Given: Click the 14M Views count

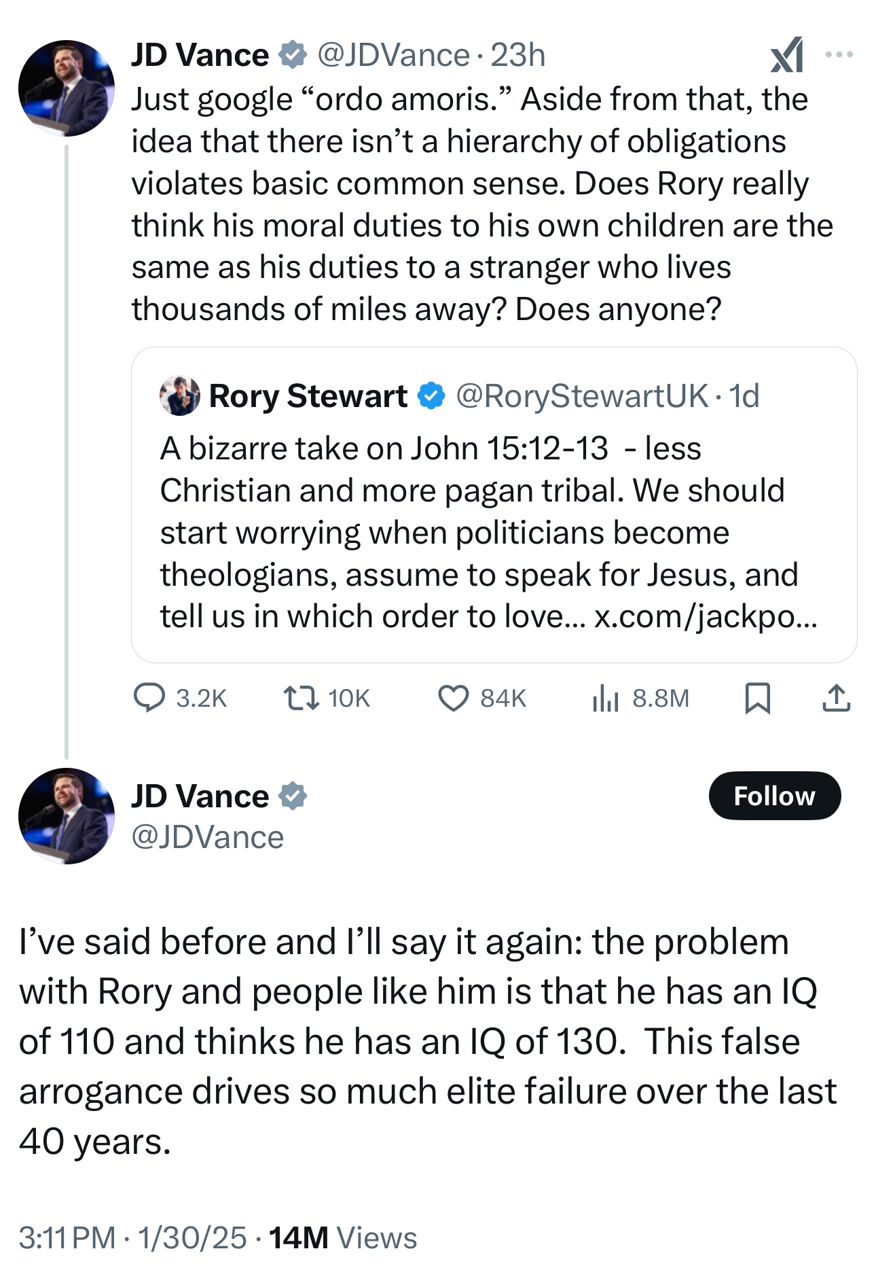Looking at the screenshot, I should (x=342, y=1237).
